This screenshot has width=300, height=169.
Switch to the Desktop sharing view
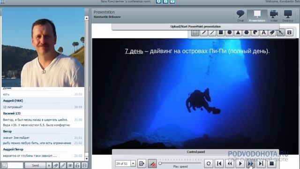point(288,16)
